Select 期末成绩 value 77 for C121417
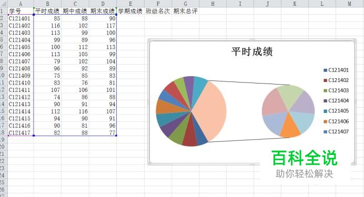Screen dimensions: 364x197 pos(103,132)
